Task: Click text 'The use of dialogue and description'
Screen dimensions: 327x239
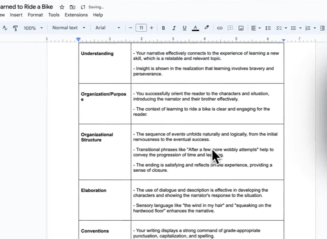Action: click(x=172, y=190)
